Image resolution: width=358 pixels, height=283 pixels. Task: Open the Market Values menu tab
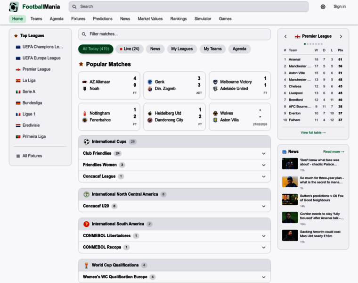pos(150,19)
